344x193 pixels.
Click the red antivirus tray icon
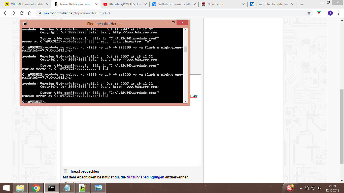click(x=291, y=188)
